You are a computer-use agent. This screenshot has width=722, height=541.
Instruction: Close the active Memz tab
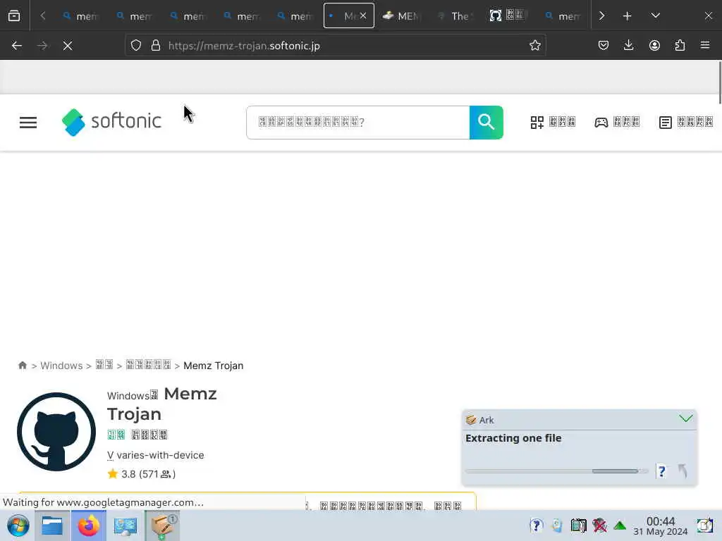point(363,15)
